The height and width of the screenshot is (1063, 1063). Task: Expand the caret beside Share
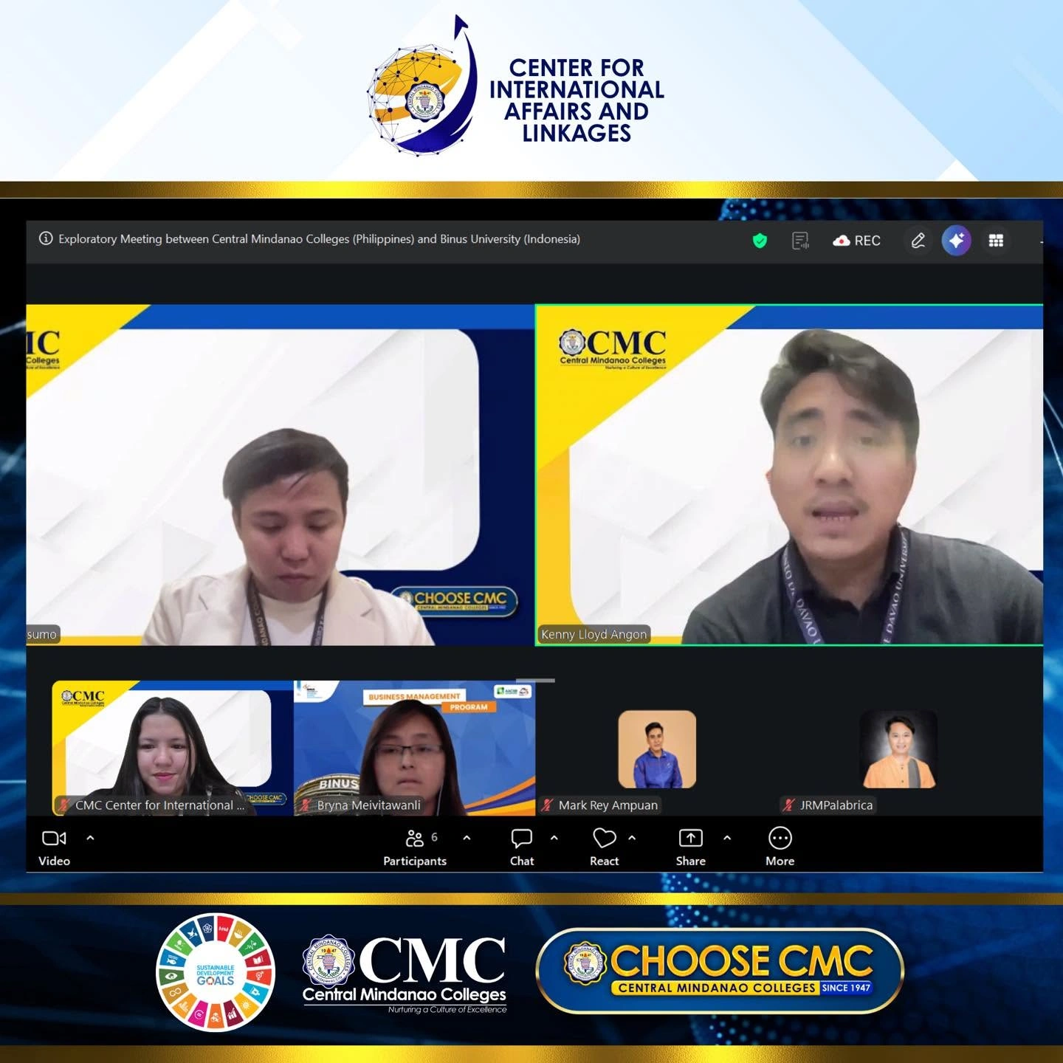coord(727,838)
